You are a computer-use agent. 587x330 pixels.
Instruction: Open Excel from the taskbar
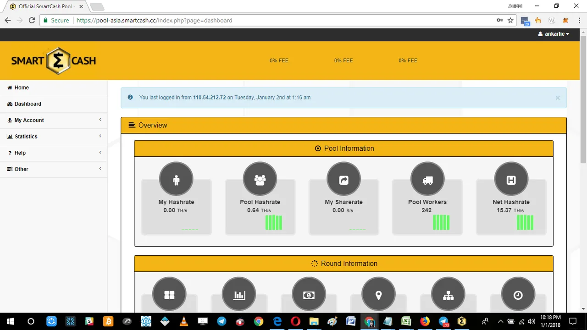pos(406,321)
